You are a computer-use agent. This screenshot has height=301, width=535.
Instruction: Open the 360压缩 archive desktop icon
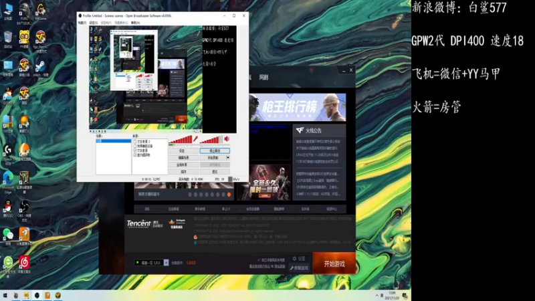pos(8,123)
